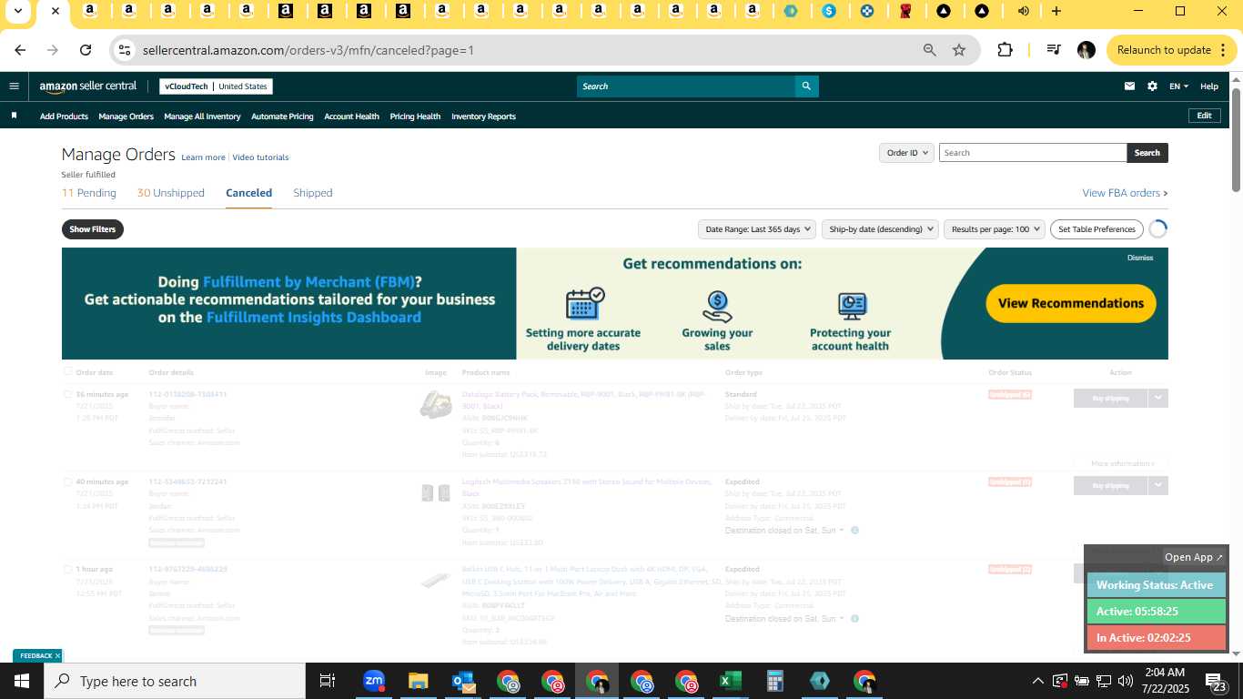Open Account Health menu item
The height and width of the screenshot is (699, 1243).
351,116
